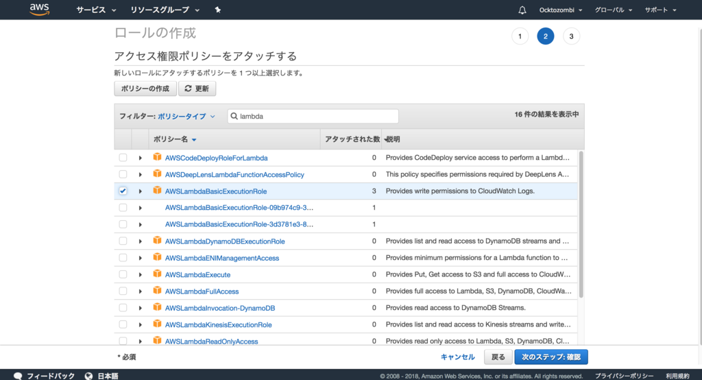Click the ポリシーの作成 button
The image size is (702, 380).
(145, 88)
